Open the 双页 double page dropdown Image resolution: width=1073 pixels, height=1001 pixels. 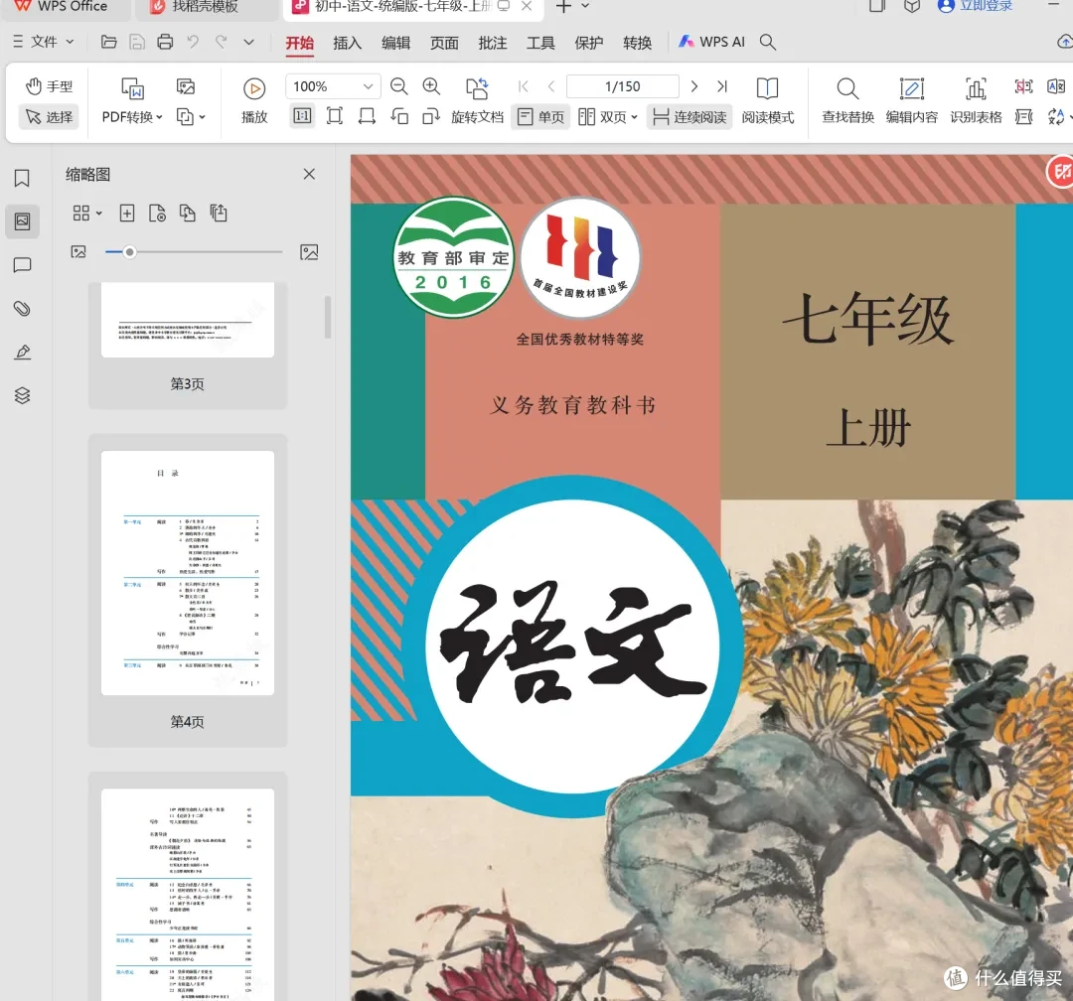(608, 117)
